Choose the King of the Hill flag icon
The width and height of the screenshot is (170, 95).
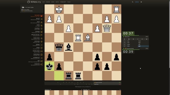(x=41, y=35)
